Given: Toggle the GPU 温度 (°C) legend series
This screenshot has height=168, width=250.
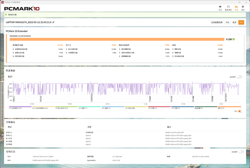Looking at the screenshot, I should coord(113,107).
